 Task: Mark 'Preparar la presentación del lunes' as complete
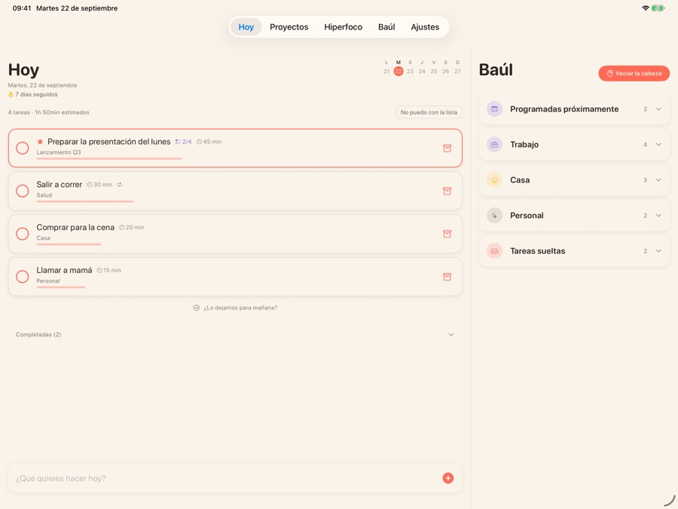point(23,148)
